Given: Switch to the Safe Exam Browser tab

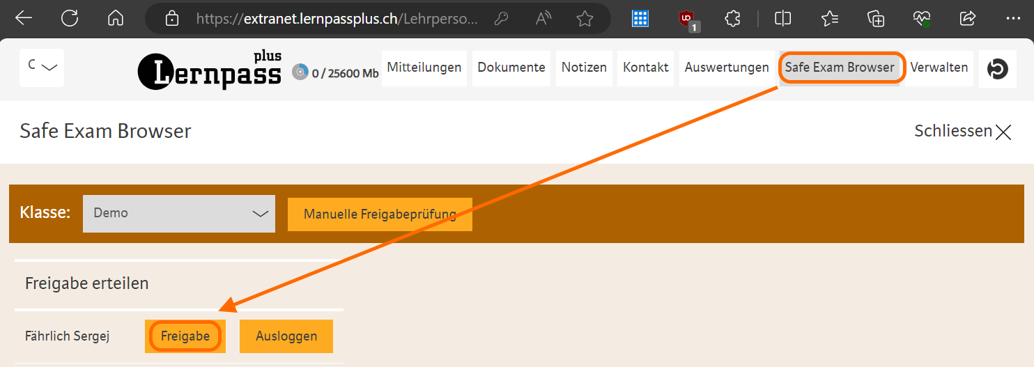Looking at the screenshot, I should (x=840, y=68).
